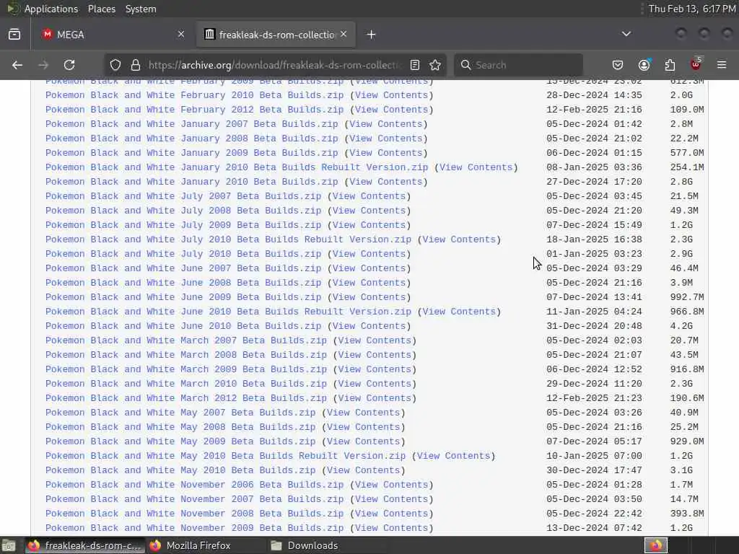This screenshot has height=554, width=739.
Task: Download November 2006 Beta Builds.zip
Action: click(195, 485)
